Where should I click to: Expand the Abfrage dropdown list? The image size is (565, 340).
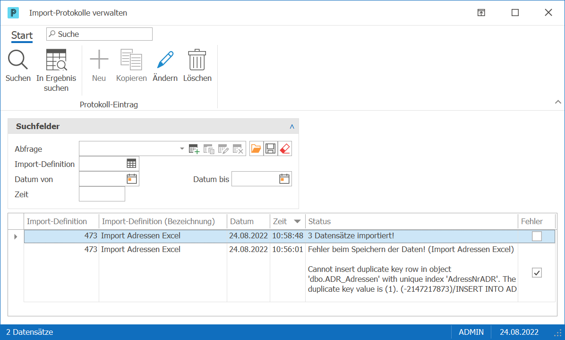click(182, 148)
